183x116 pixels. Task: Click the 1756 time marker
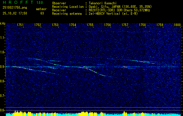point(107,25)
